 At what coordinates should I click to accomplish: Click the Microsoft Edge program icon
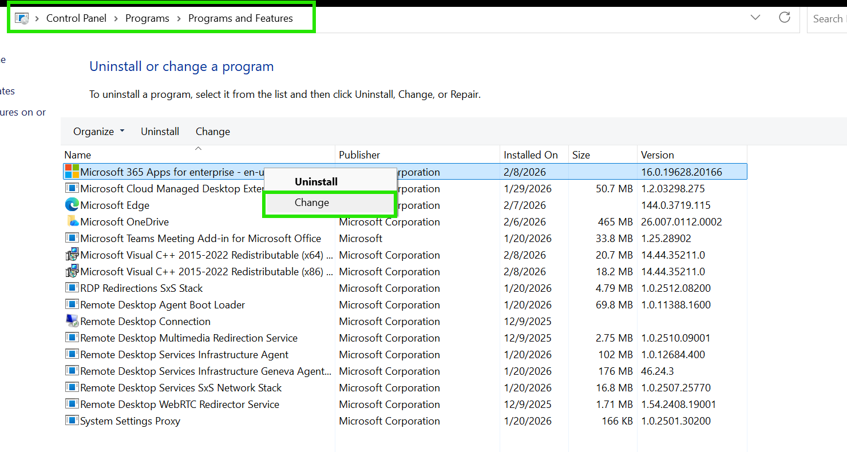[x=72, y=205]
